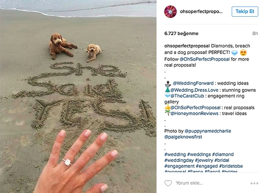264x193 pixels.
Task: Visit the @WeddingForward mention
Action: [x=193, y=83]
